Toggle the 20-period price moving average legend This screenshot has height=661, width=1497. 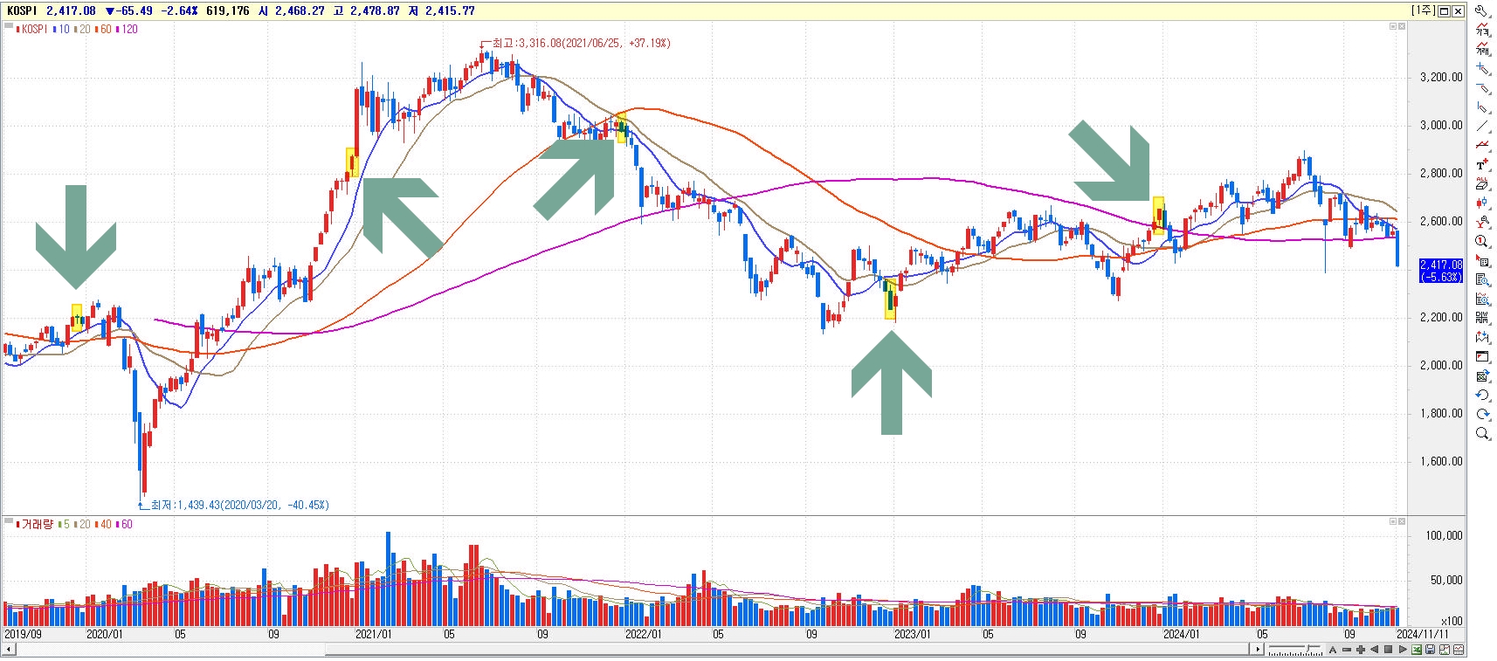[x=82, y=29]
